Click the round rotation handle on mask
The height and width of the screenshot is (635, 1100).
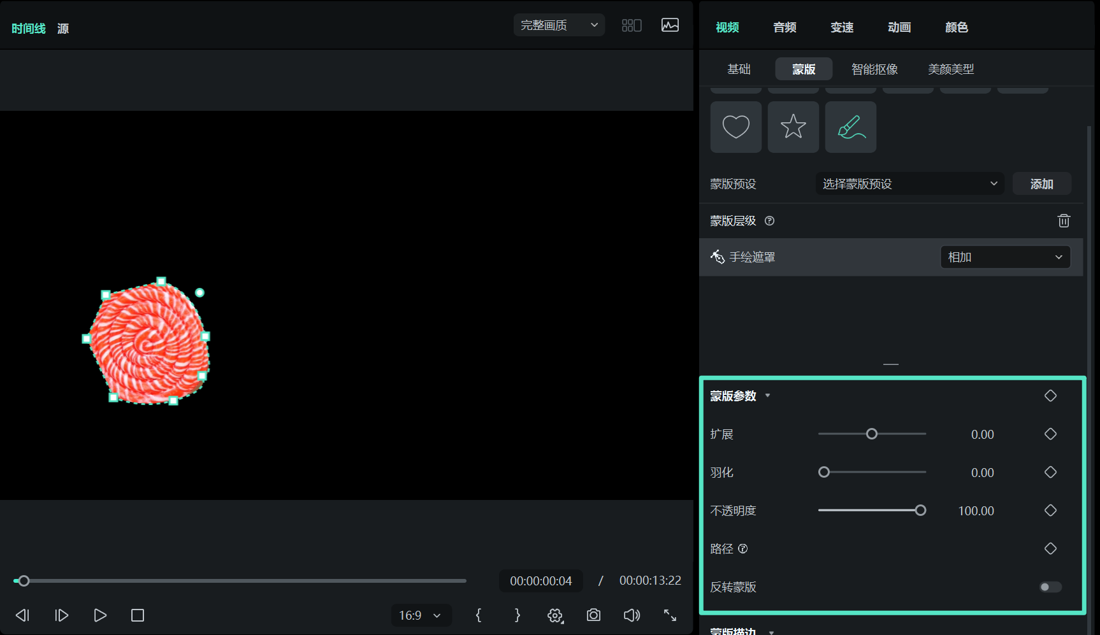199,292
